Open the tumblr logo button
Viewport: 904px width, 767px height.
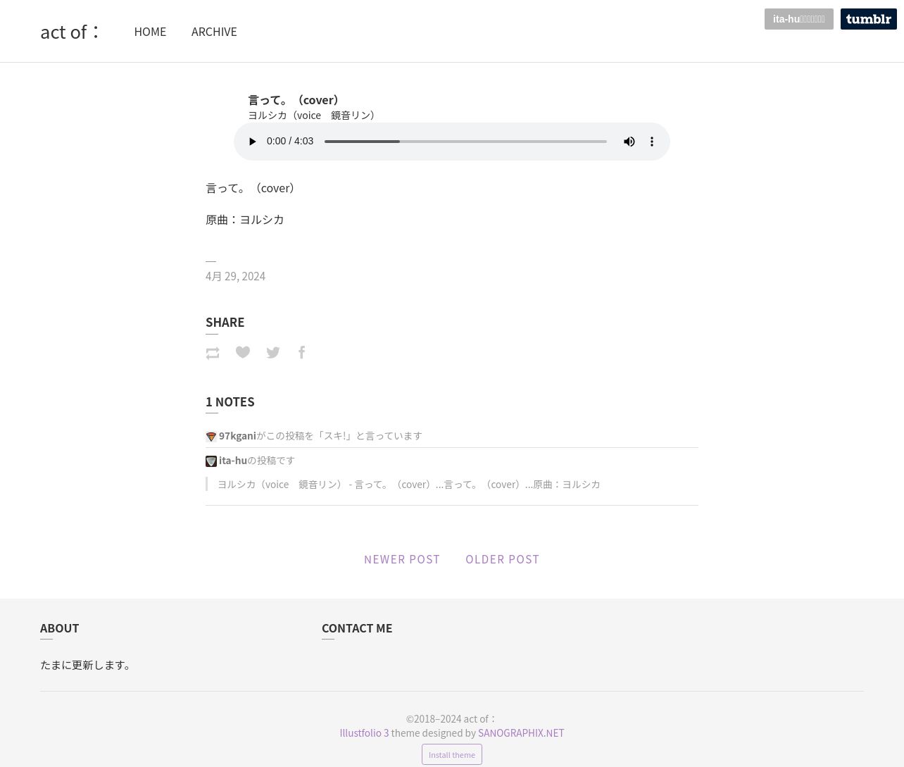coord(869,19)
